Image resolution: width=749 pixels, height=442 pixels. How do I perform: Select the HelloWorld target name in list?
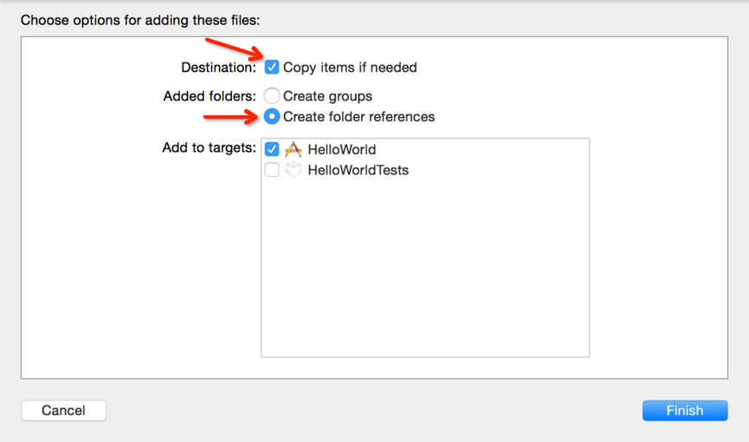tap(341, 150)
